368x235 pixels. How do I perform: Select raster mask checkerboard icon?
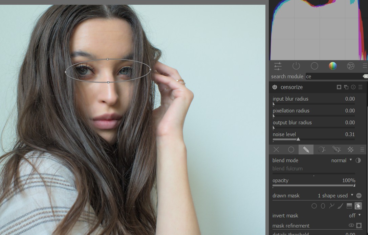(350, 150)
